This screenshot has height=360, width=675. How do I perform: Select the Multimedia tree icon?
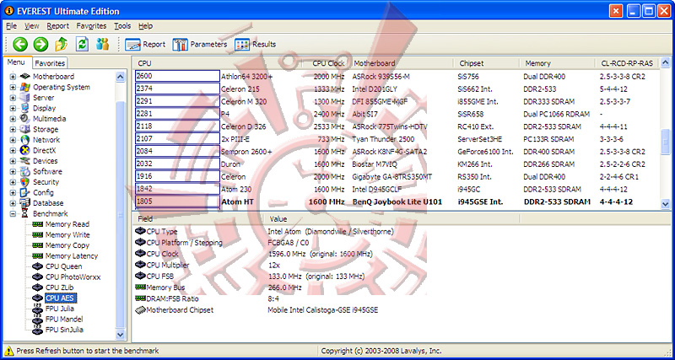pos(25,119)
